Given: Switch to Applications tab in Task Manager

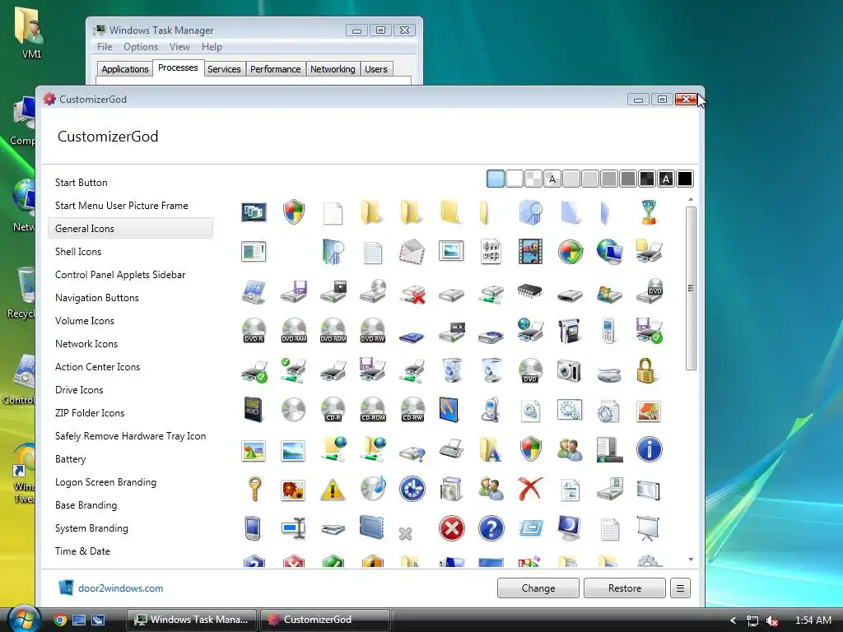Looking at the screenshot, I should pos(125,69).
